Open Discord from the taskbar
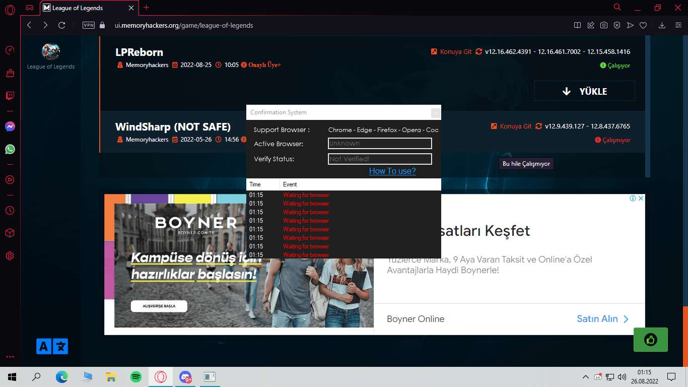The height and width of the screenshot is (387, 688). click(185, 377)
